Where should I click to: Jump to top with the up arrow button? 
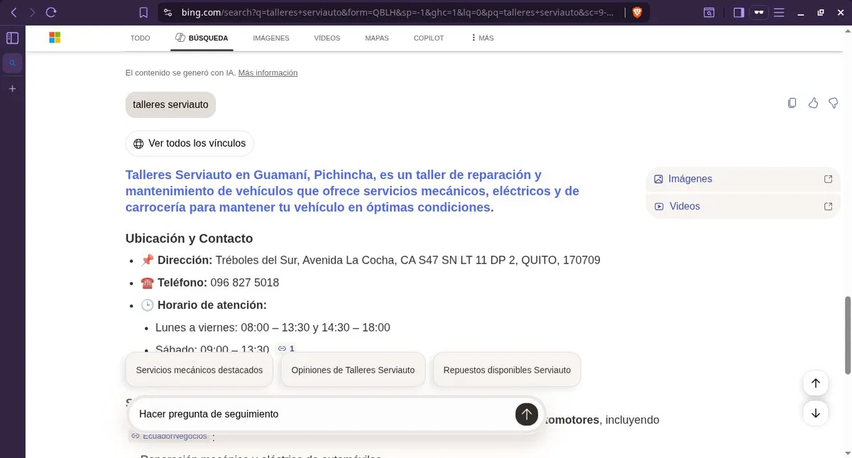(816, 383)
